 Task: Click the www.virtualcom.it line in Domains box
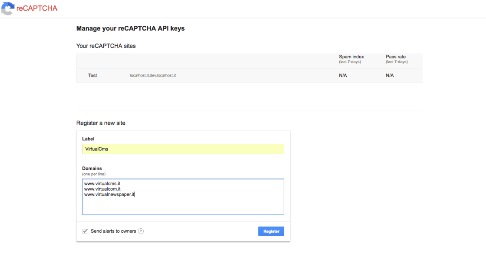[x=102, y=189]
